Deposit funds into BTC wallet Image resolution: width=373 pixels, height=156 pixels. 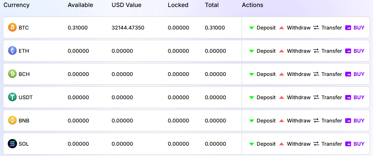point(266,28)
